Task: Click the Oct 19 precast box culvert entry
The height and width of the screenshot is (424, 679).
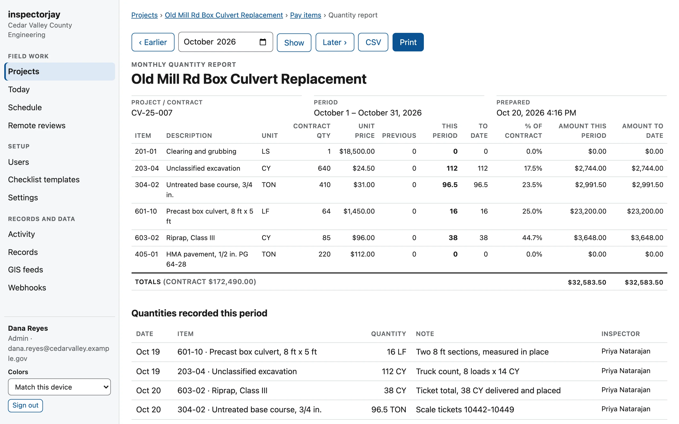Action: [399, 352]
